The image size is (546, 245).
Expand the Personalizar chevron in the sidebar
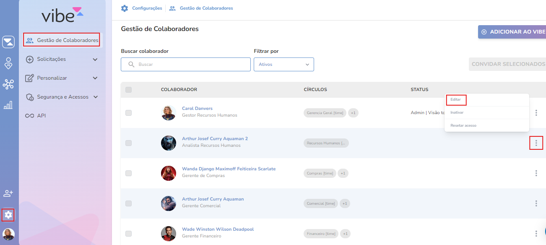click(x=95, y=78)
